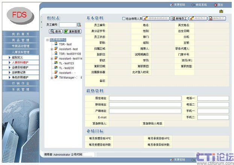Log out using the 登出 button
The image size is (234, 165).
pyautogui.click(x=219, y=5)
